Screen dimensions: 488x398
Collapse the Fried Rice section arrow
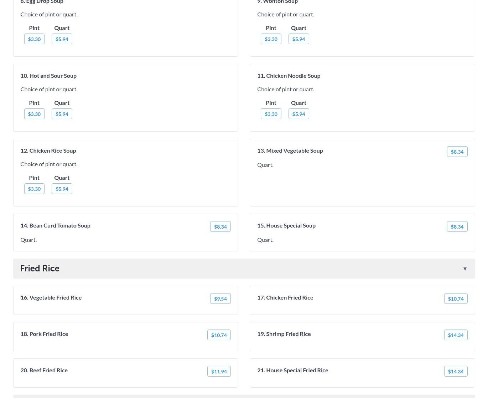click(464, 269)
